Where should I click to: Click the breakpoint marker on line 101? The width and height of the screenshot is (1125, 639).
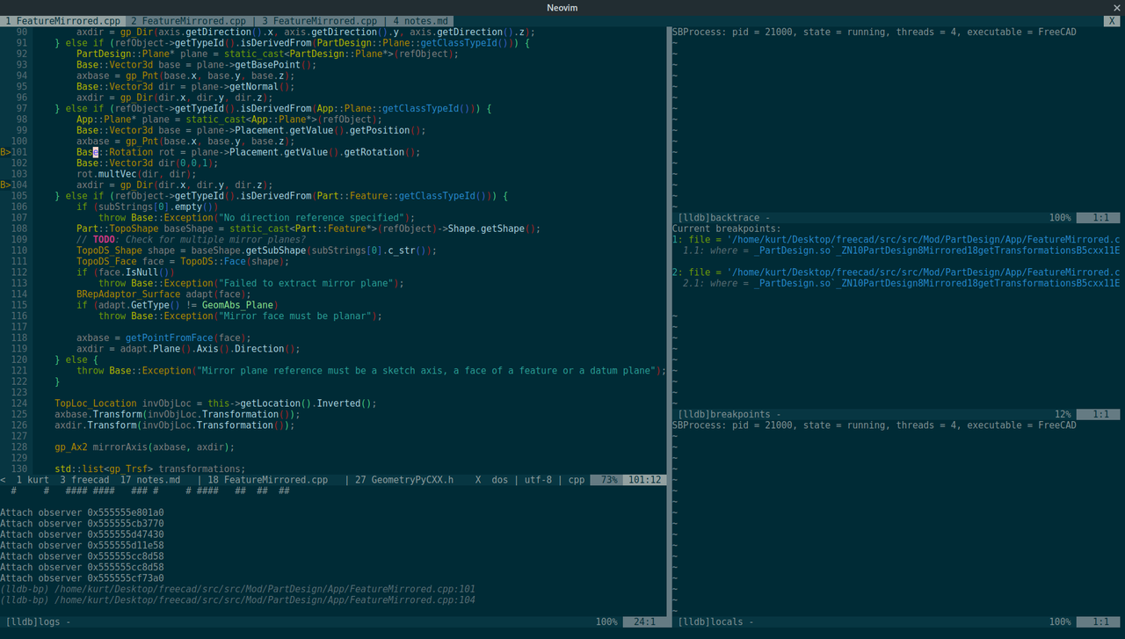point(5,152)
